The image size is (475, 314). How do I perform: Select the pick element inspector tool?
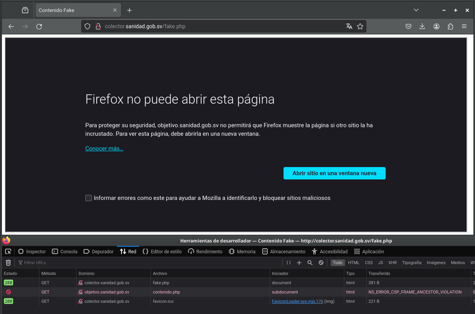point(8,251)
